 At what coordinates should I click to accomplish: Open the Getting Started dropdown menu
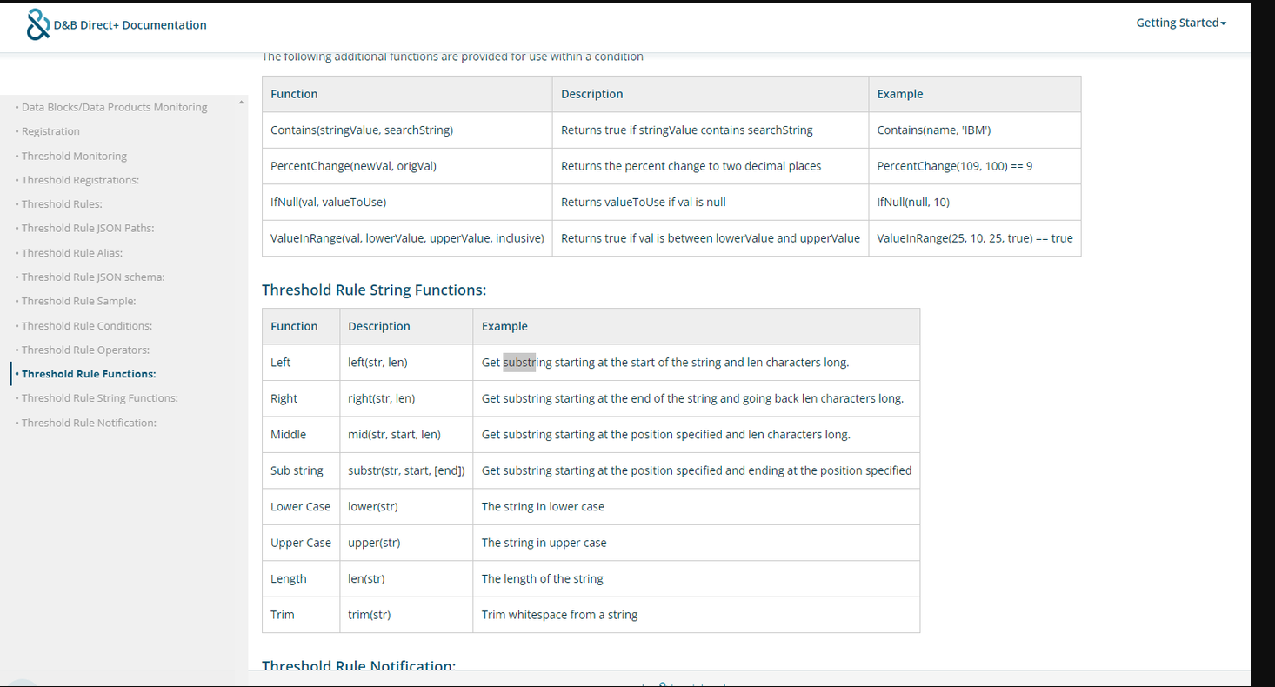pos(1181,23)
